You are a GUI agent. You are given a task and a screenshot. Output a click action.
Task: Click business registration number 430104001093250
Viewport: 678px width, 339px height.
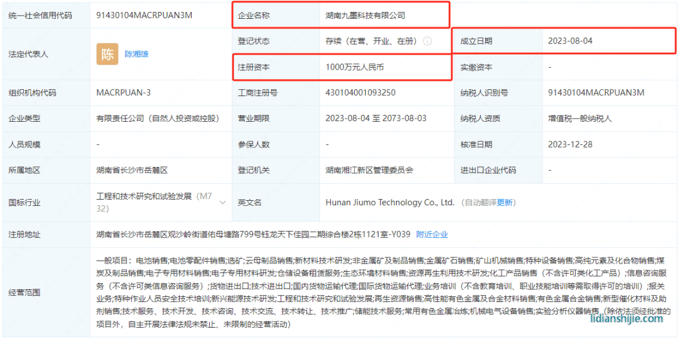[x=360, y=93]
